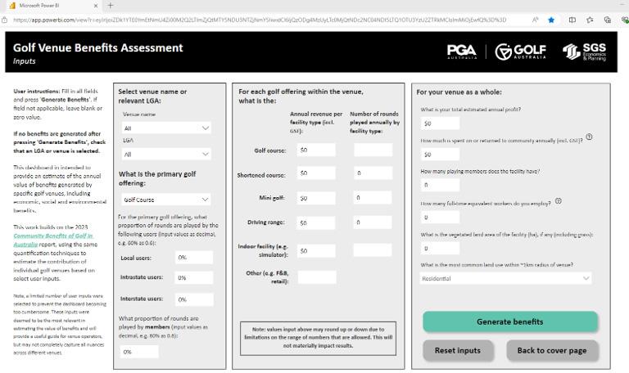Open Community Benefits of Golf in Australia link
This screenshot has height=373, width=629.
coord(53,240)
